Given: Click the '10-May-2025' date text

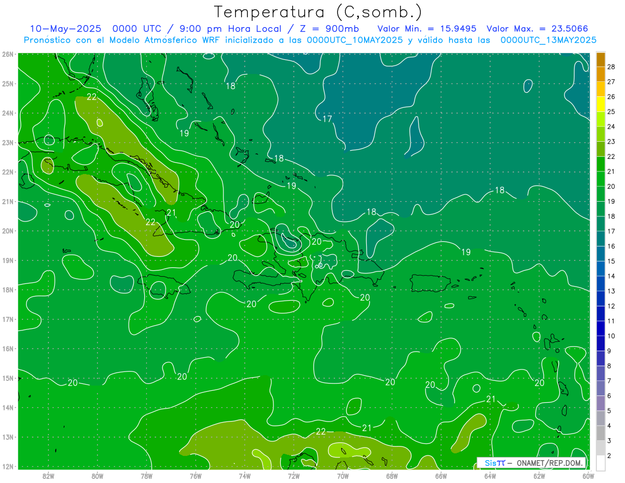Looking at the screenshot, I should [65, 29].
